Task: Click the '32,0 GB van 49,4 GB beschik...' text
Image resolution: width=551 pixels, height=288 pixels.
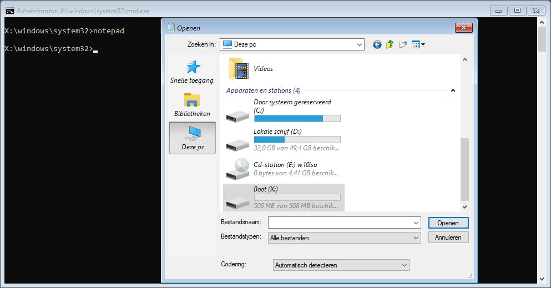Action: (x=296, y=148)
